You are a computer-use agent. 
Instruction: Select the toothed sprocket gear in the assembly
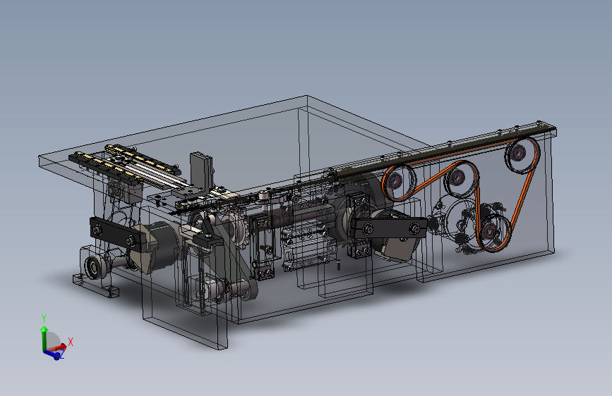coord(236,230)
